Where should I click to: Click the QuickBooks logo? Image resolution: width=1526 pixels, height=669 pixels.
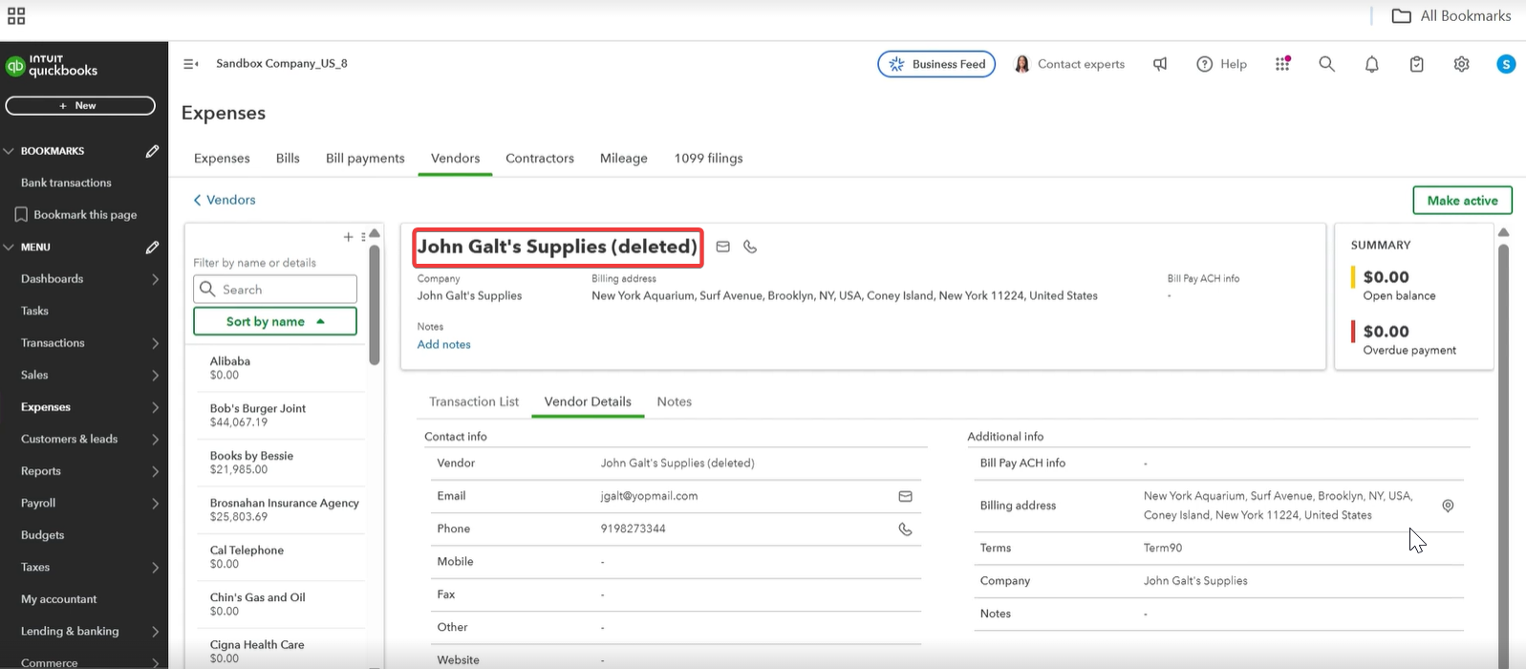(52, 65)
